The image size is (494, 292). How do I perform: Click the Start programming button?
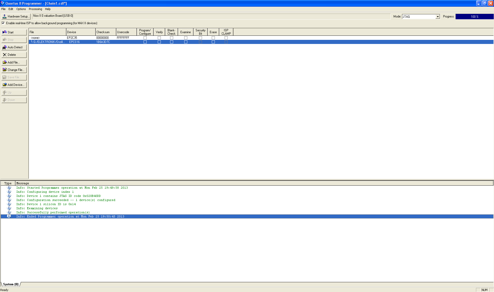[14, 32]
